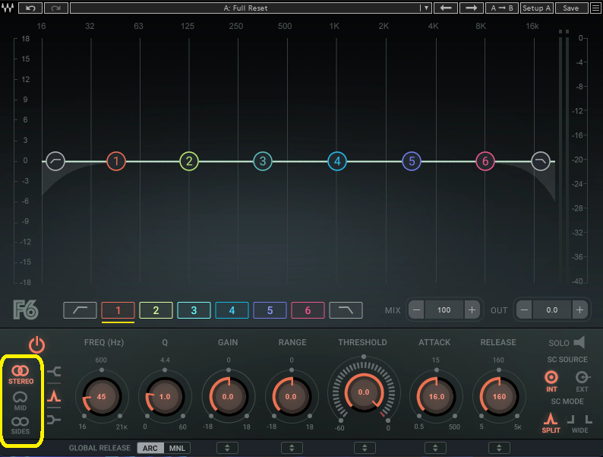The image size is (603, 457).
Task: Open the preset dropdown arrow
Action: (x=426, y=8)
